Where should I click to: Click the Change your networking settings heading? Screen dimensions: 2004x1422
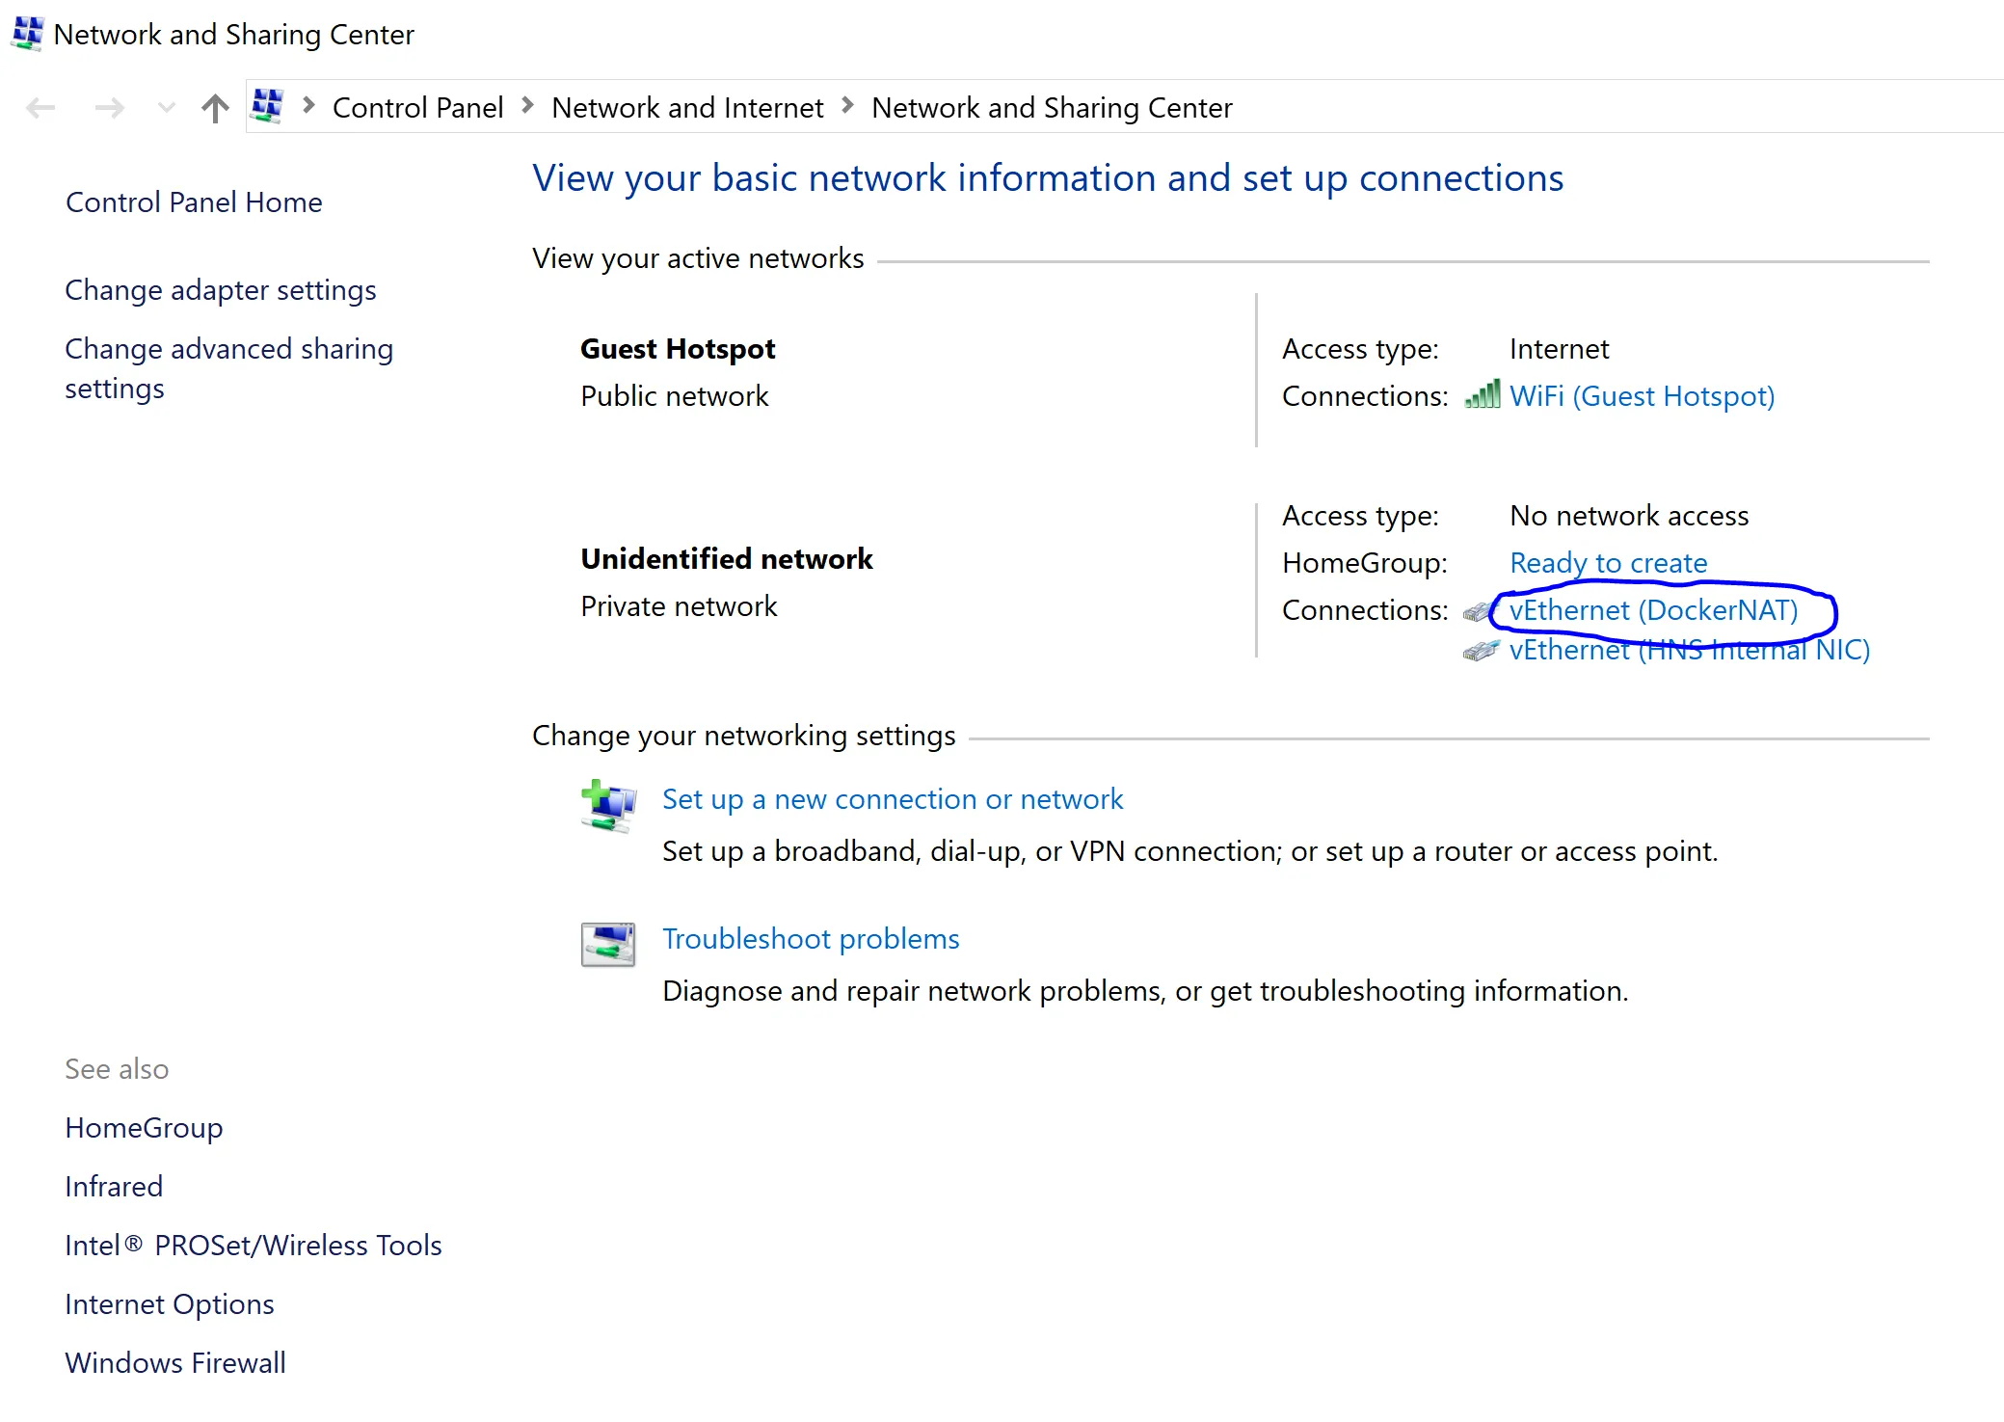pyautogui.click(x=744, y=736)
